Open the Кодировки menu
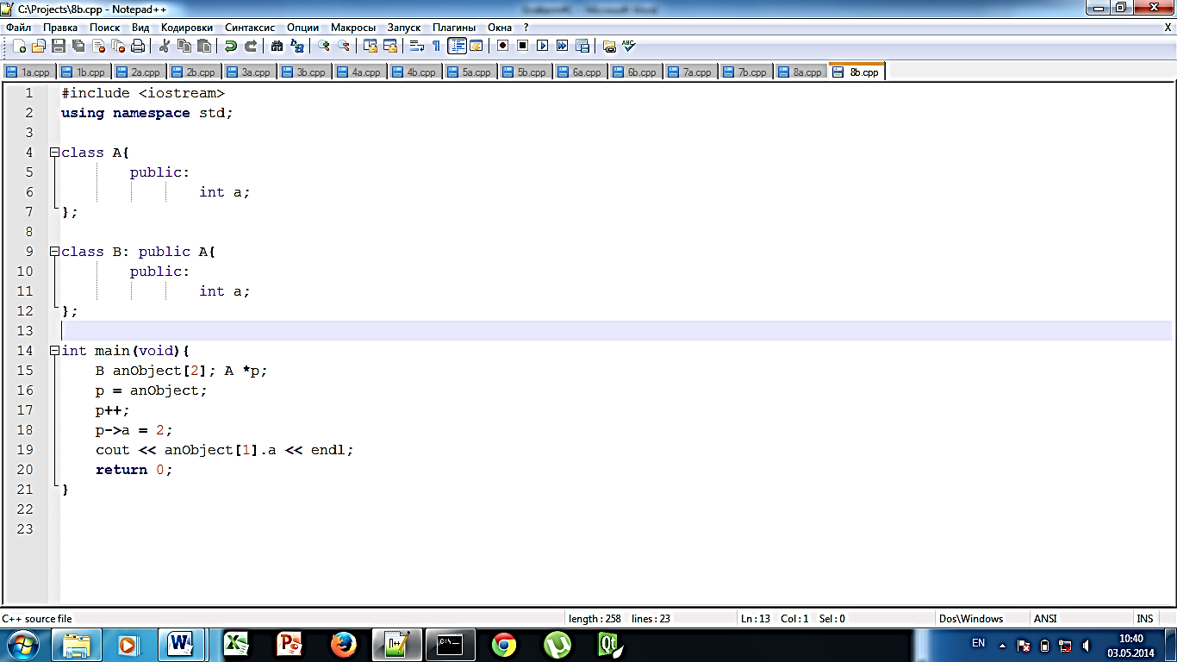Image resolution: width=1177 pixels, height=662 pixels. pyautogui.click(x=186, y=28)
